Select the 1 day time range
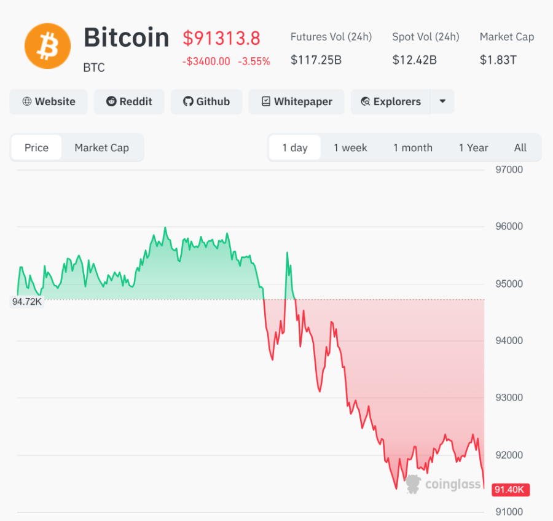 coord(295,147)
